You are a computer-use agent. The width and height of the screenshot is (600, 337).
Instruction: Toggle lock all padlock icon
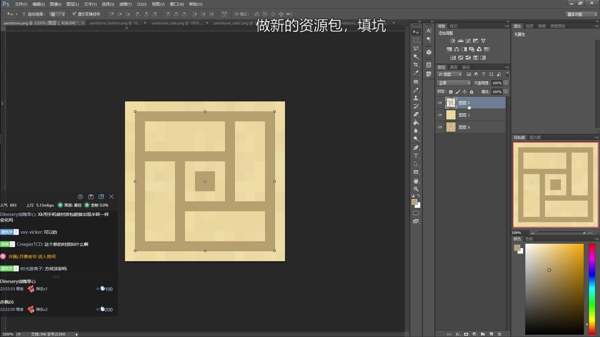(472, 92)
